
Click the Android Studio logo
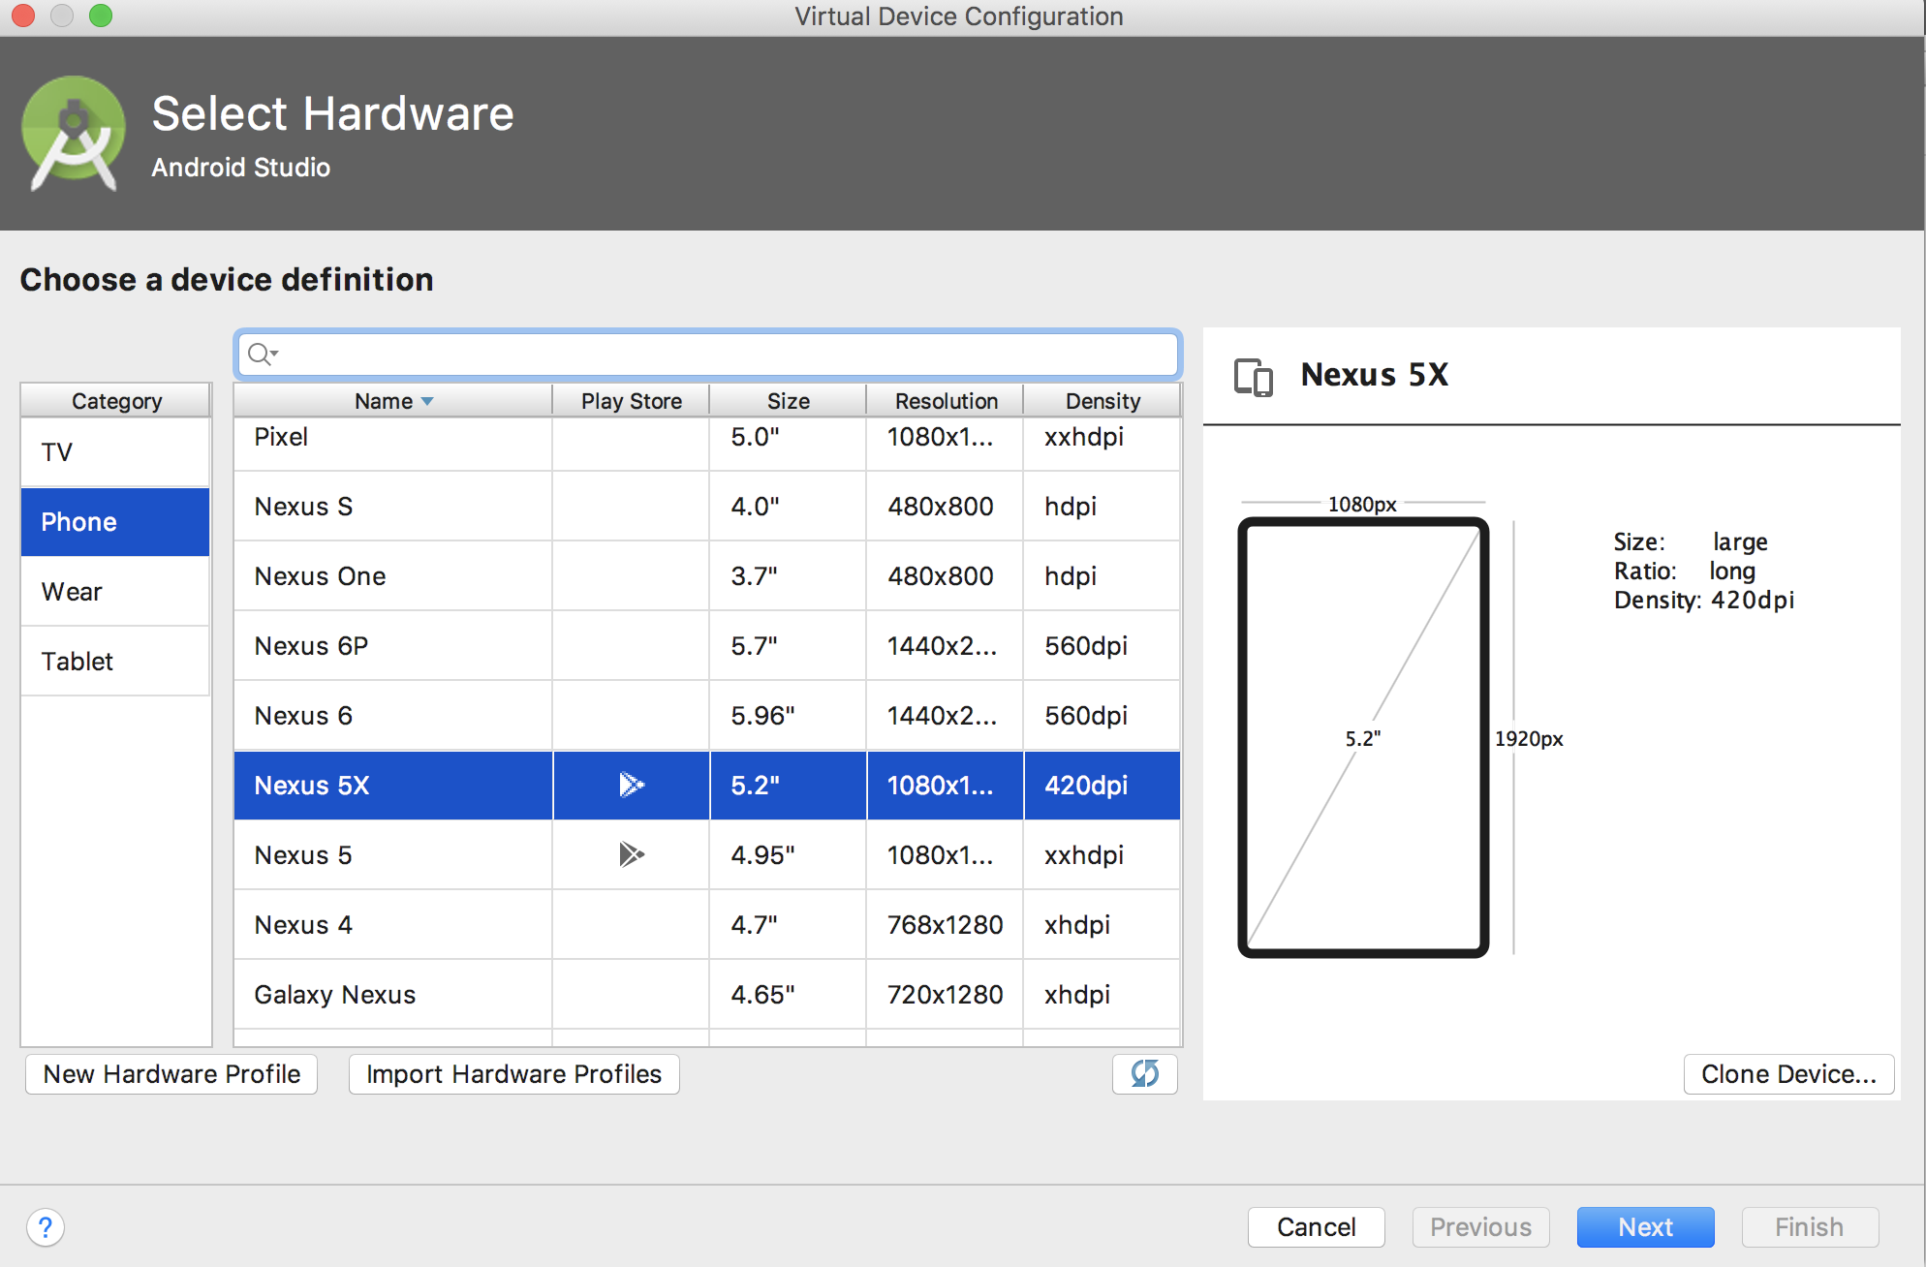point(74,134)
